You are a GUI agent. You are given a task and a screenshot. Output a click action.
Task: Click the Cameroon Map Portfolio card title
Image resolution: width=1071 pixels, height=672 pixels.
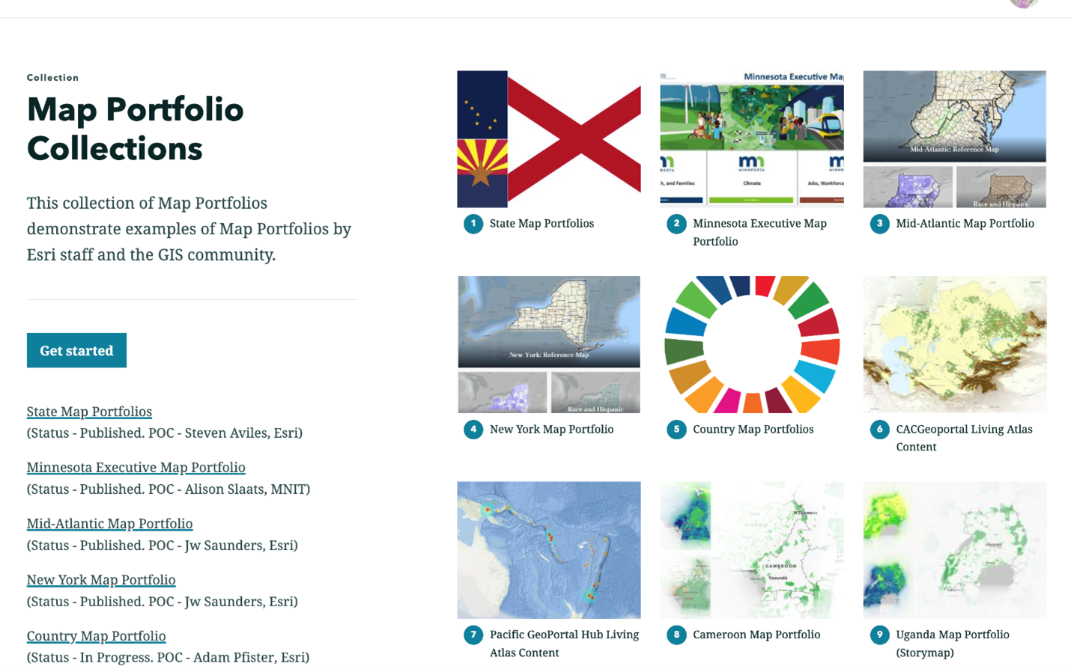(x=756, y=635)
